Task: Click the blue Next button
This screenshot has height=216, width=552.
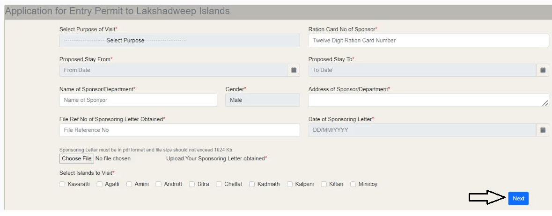Action: [518, 198]
